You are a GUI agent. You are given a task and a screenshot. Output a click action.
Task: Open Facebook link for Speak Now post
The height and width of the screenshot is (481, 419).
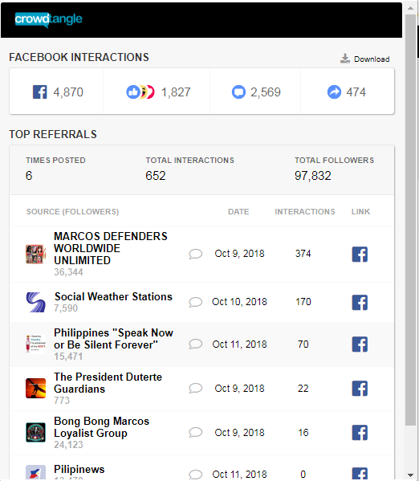[x=360, y=344]
